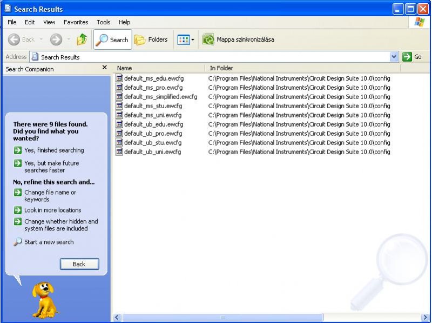This screenshot has width=432, height=323.
Task: Select default_ms_stu.ewcfg file icon
Action: (x=119, y=106)
